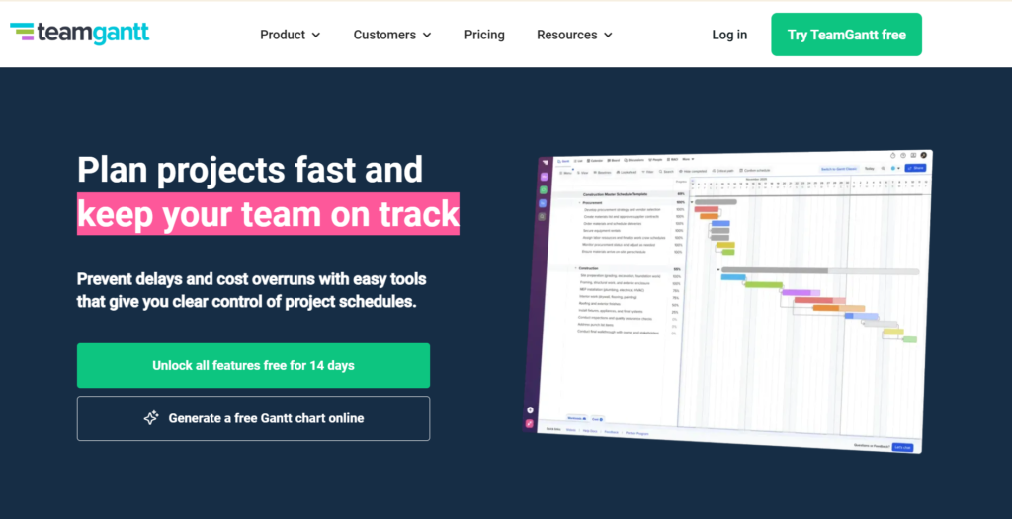This screenshot has height=519, width=1012.
Task: Click the TeamGantt logo
Action: click(x=79, y=34)
